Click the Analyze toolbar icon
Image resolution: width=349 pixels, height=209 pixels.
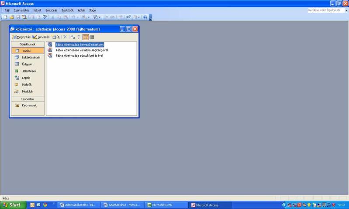[95, 17]
